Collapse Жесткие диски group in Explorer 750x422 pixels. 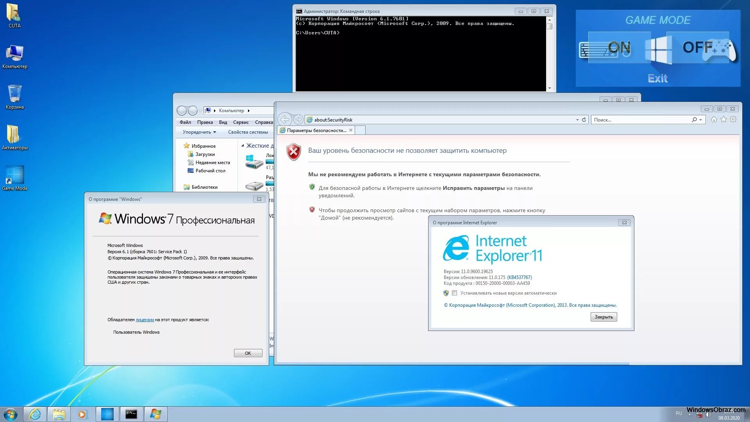[x=243, y=146]
